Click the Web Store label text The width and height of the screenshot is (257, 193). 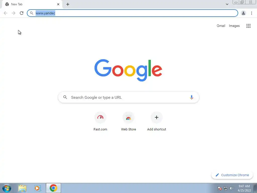click(x=128, y=129)
